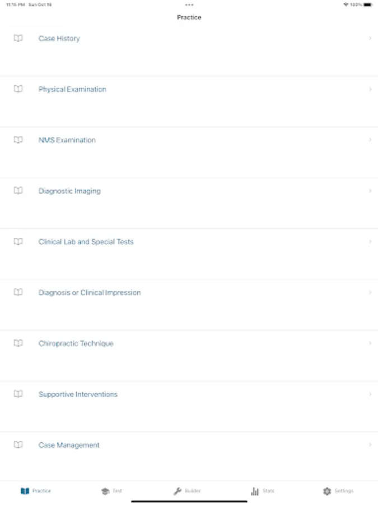Click the Settings gear icon
The image size is (378, 505).
[x=327, y=491]
